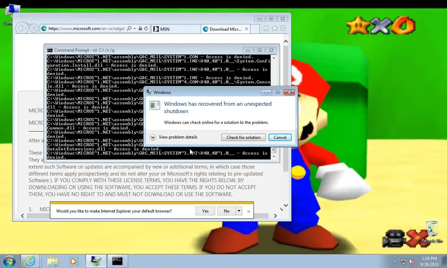Dismiss the default browser notification bar
The image size is (447, 268).
pos(249,211)
